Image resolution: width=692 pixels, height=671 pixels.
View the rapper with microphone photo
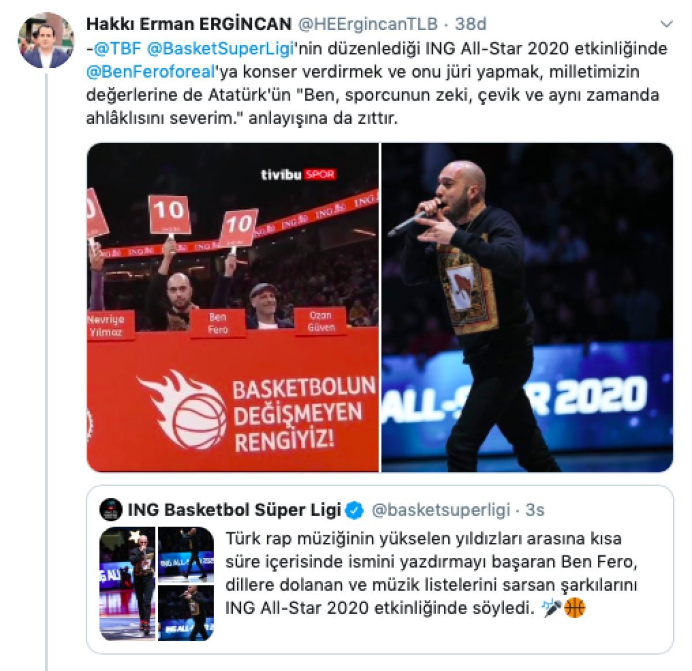point(527,307)
